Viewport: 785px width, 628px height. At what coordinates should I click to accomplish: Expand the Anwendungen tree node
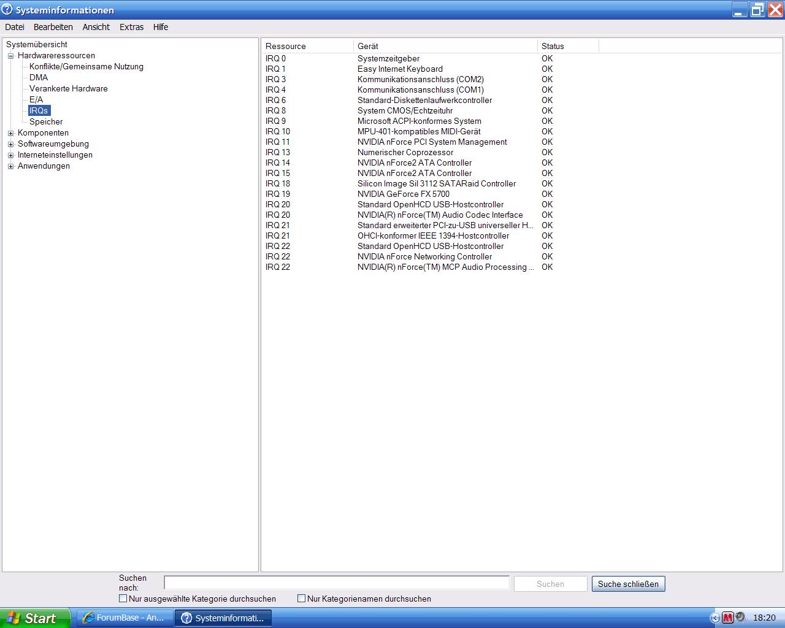click(10, 166)
